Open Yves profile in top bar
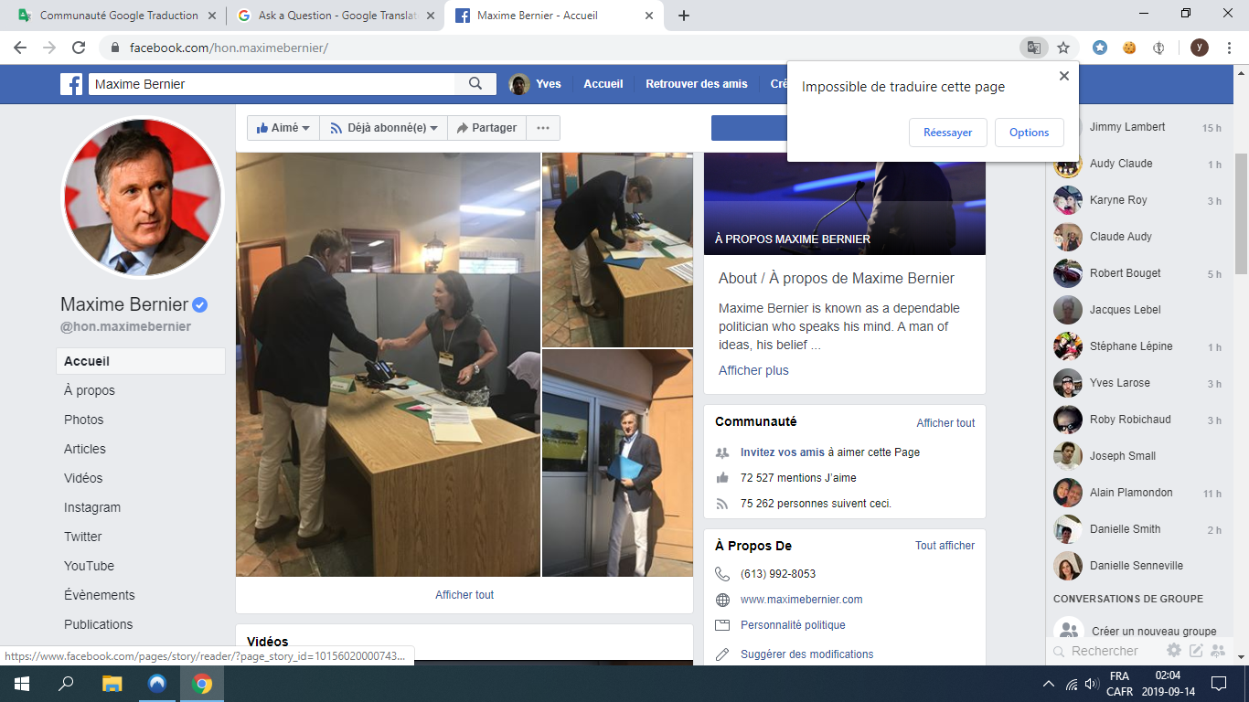The width and height of the screenshot is (1249, 702). (x=536, y=84)
